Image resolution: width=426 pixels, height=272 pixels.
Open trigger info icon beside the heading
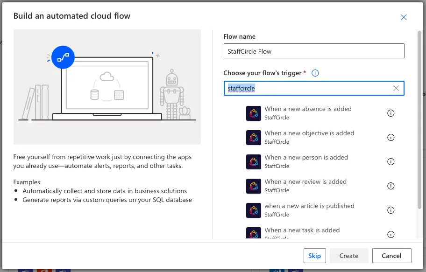coord(315,73)
